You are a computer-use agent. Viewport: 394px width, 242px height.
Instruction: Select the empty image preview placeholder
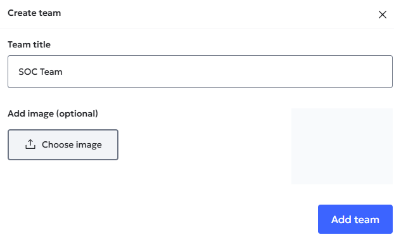[342, 146]
